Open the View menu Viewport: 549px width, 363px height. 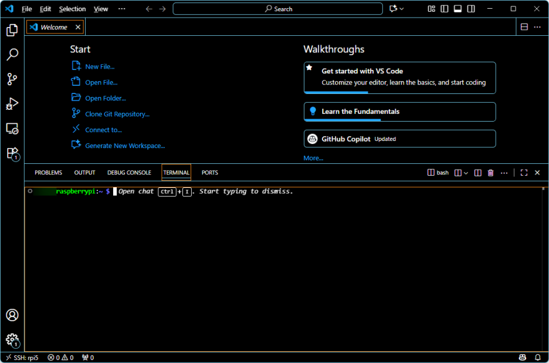[x=101, y=9]
